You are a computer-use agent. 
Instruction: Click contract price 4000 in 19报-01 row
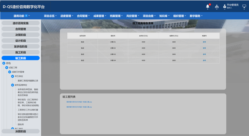point(144,42)
